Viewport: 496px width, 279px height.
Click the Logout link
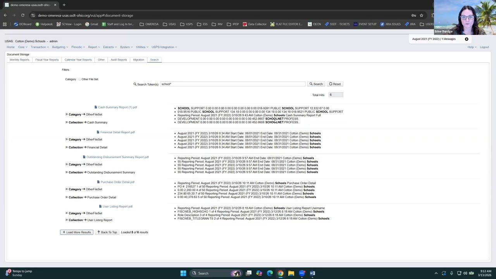[x=484, y=47]
